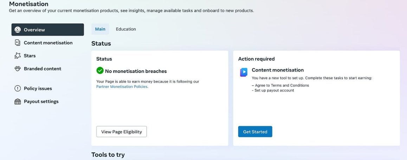407x160 pixels.
Task: Open Branded content menu label
Action: [43, 69]
